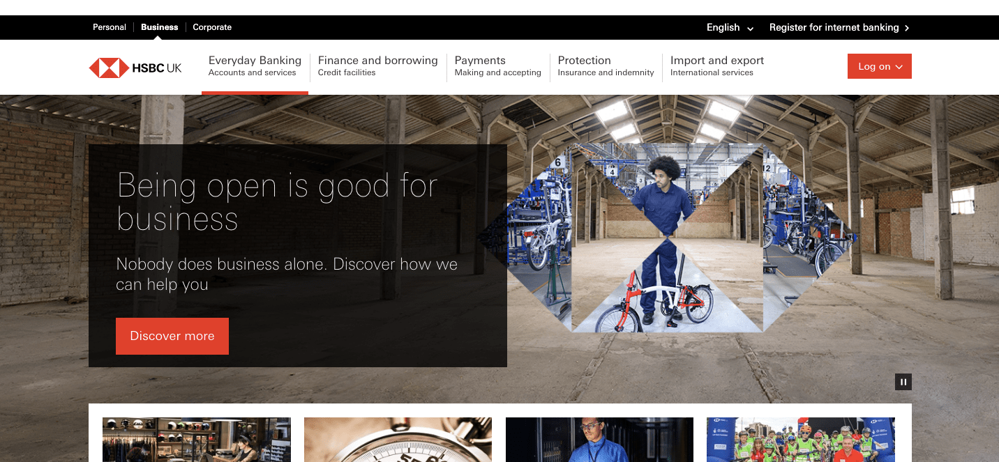
Task: Open Register for internet banking link
Action: [x=839, y=28]
